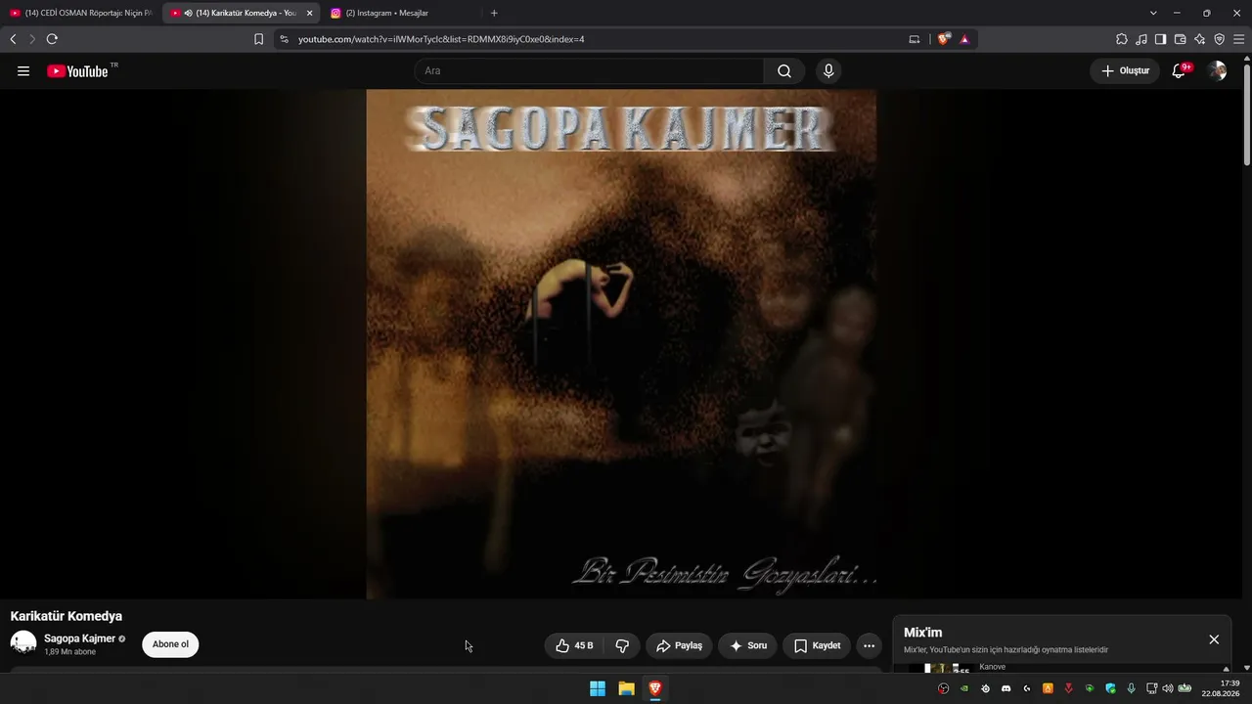The height and width of the screenshot is (704, 1252).
Task: Share the video via Paylaş
Action: (679, 645)
